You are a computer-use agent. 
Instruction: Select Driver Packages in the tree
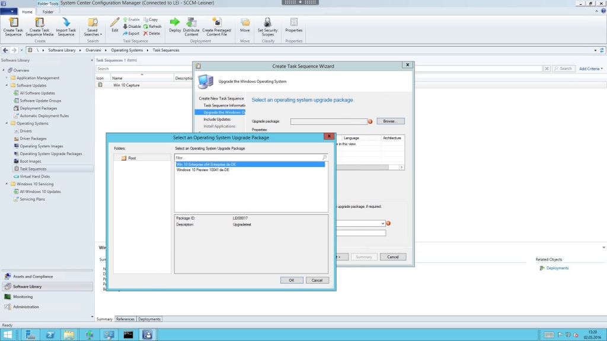click(33, 139)
